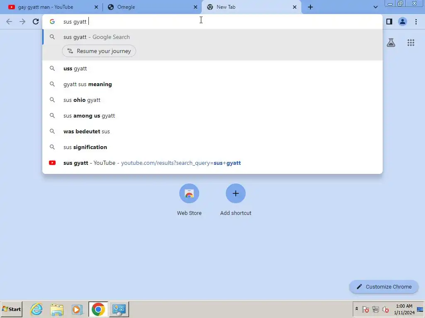Open the control panel taskbar item
Image resolution: width=425 pixels, height=318 pixels.
119,309
